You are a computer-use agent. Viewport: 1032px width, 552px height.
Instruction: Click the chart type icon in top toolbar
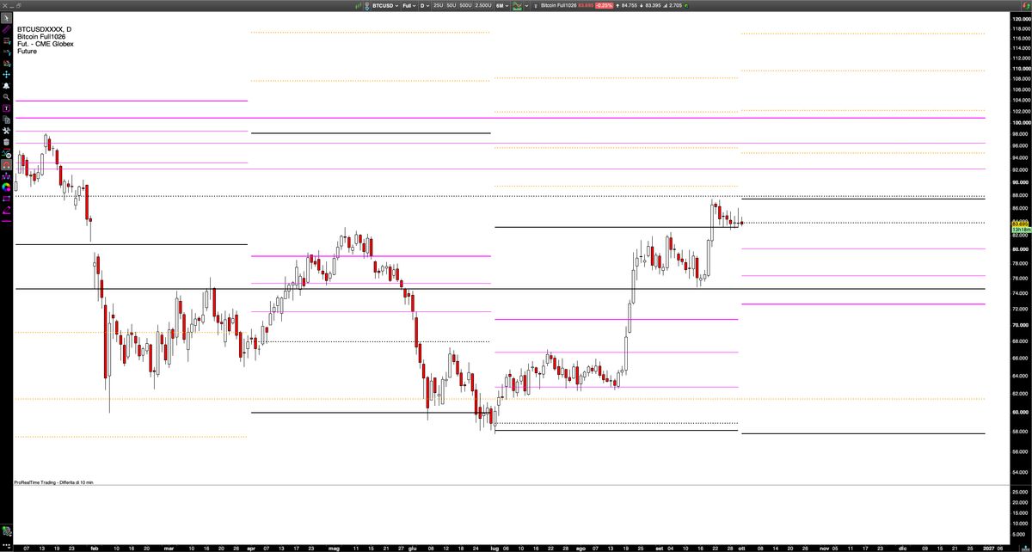pos(516,5)
